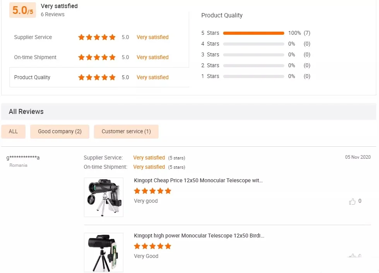Image resolution: width=379 pixels, height=273 pixels.
Task: Click stars under Kingopt Cheap Price review
Action: pos(152,191)
